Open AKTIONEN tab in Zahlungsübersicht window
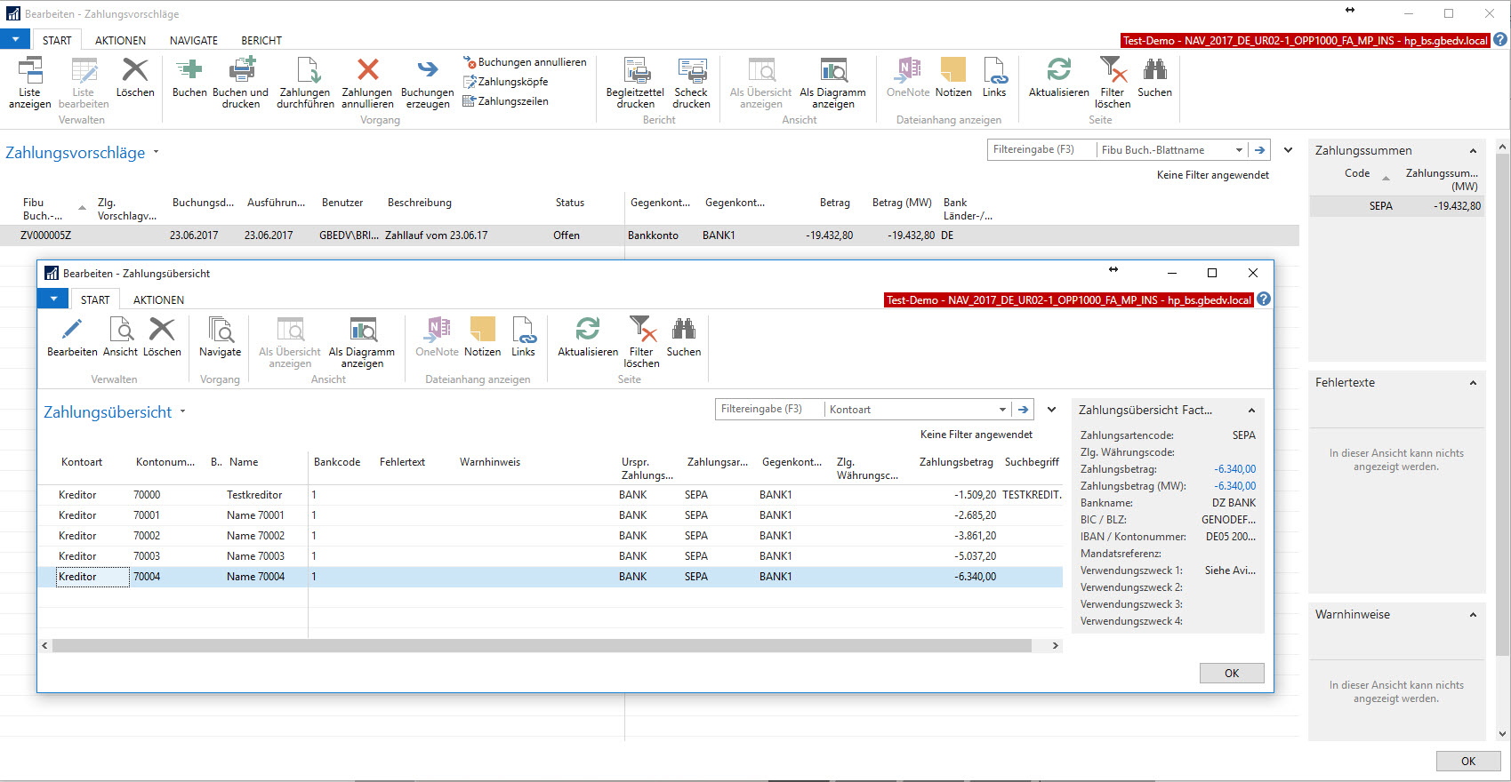Image resolution: width=1511 pixels, height=782 pixels. pos(158,300)
